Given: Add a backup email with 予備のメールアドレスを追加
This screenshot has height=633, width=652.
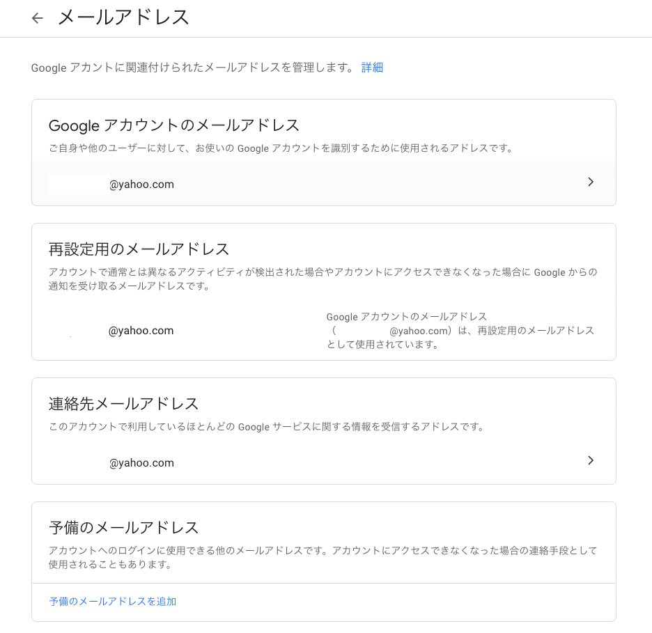Looking at the screenshot, I should (x=111, y=601).
